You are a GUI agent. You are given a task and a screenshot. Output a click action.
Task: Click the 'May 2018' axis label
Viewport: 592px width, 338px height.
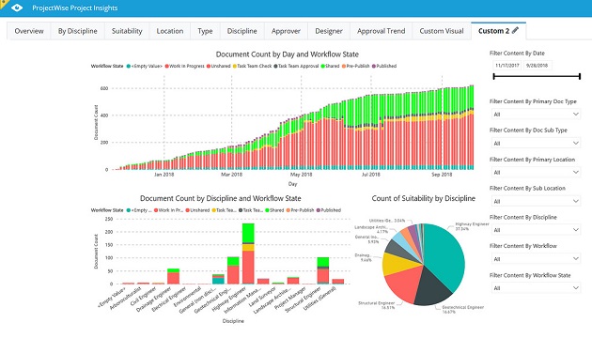[x=301, y=175]
